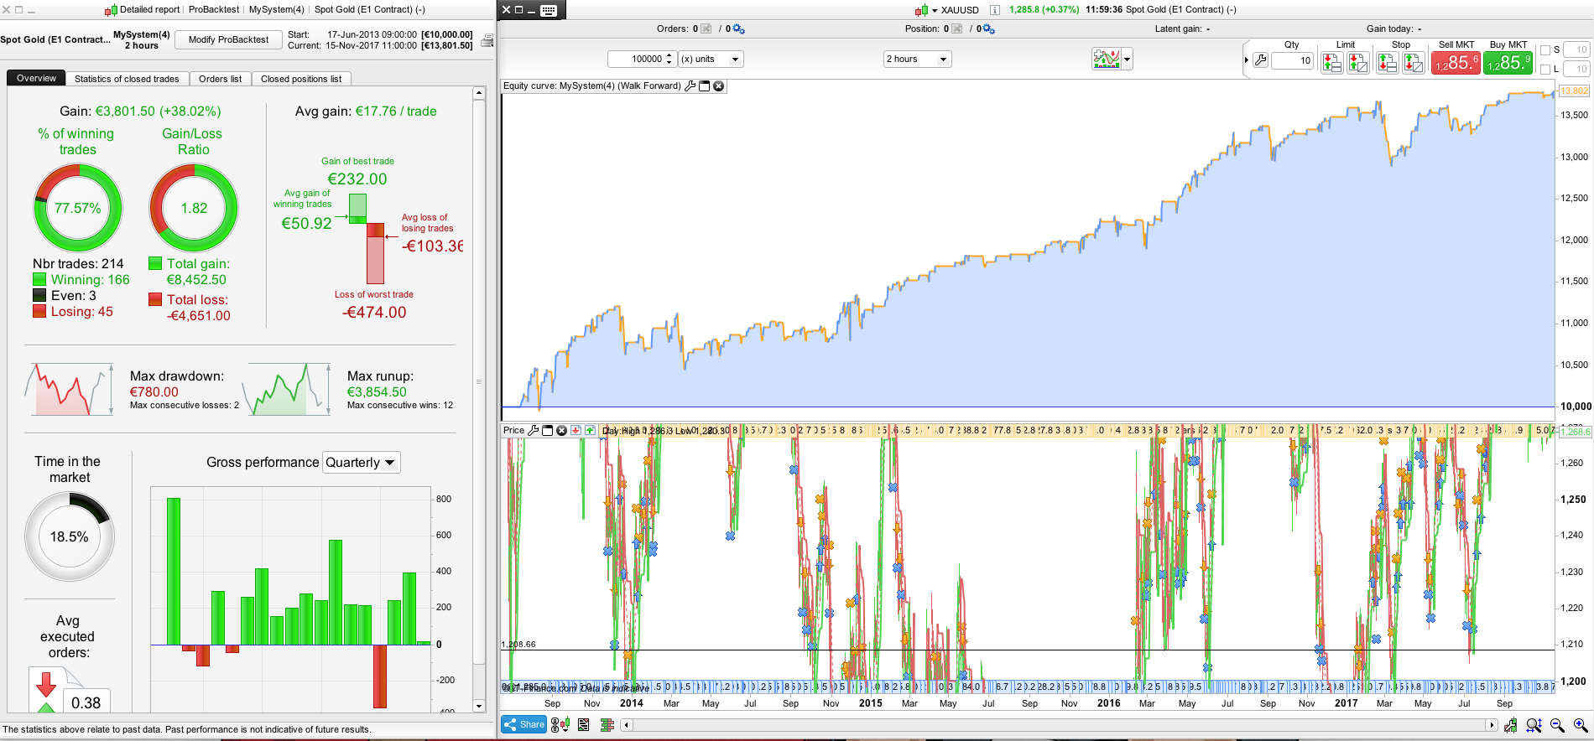Viewport: 1594px width, 741px height.
Task: Configure the Equity curve with wrench icon
Action: point(690,85)
